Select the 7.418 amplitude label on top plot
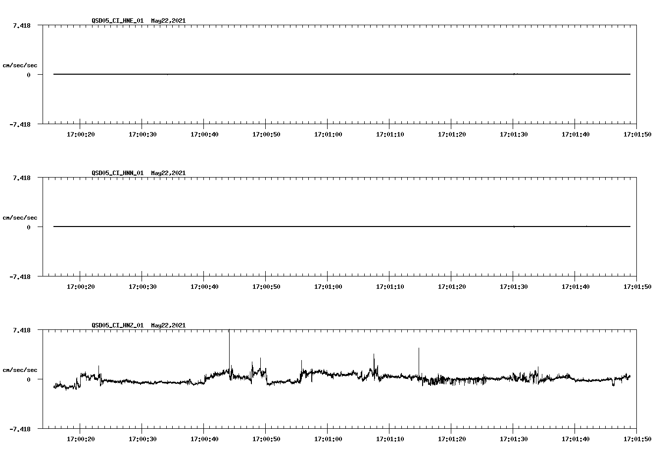The height and width of the screenshot is (457, 672). [x=21, y=26]
